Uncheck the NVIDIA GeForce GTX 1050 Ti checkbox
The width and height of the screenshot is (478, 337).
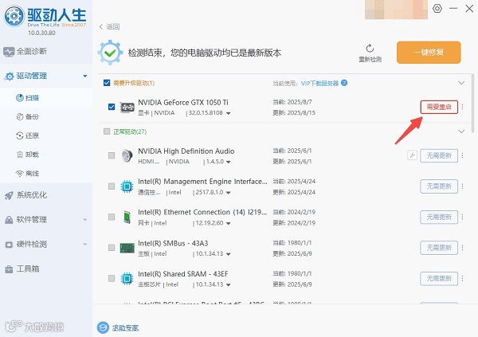tap(112, 107)
